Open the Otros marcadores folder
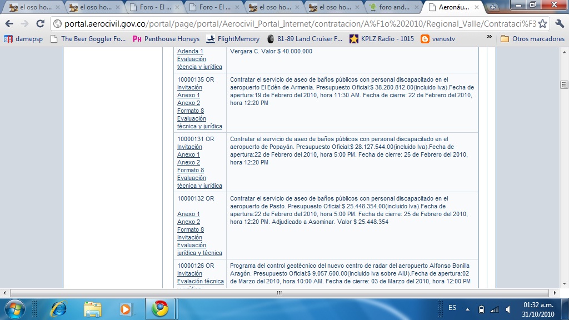This screenshot has width=569, height=320. point(532,39)
